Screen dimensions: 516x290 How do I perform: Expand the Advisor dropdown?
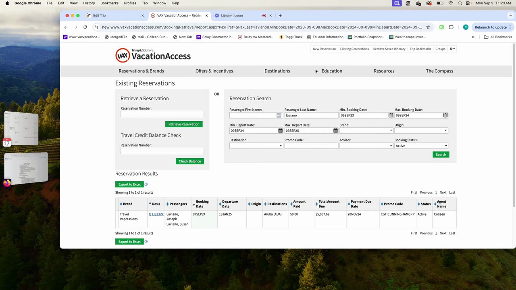[366, 146]
